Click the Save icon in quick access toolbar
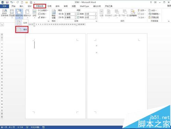This screenshot has width=171, height=129. click(7, 2)
